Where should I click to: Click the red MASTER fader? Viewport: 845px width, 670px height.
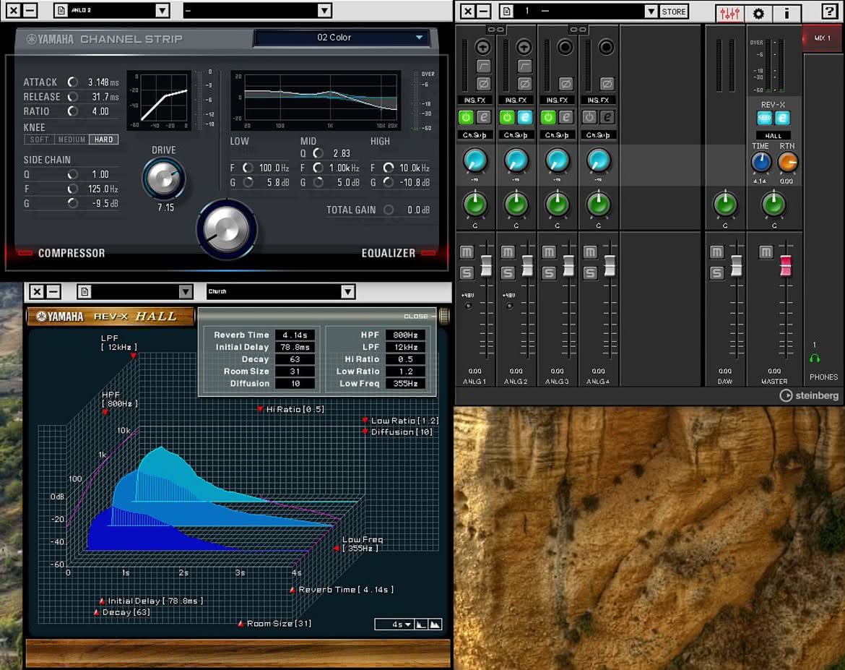pyautogui.click(x=786, y=266)
